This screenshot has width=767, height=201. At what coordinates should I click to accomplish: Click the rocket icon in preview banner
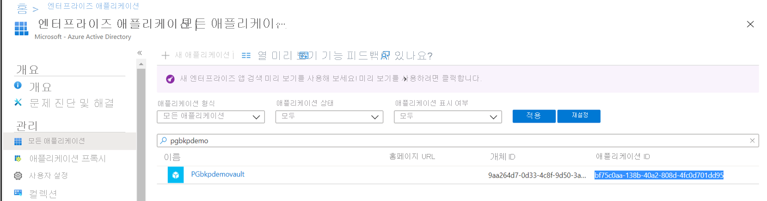coord(170,79)
